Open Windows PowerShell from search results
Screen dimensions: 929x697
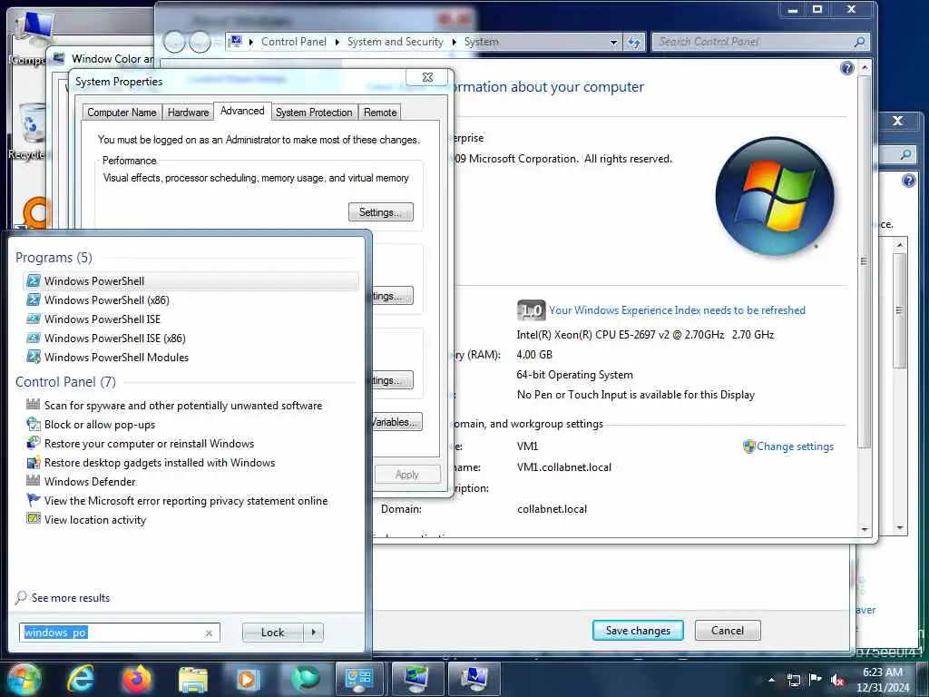[x=191, y=281]
